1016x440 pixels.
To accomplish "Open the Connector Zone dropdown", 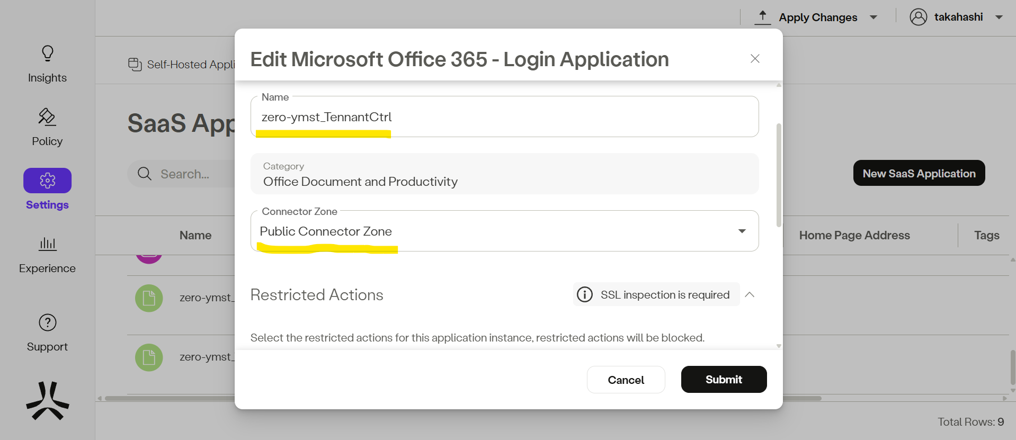I will (742, 231).
